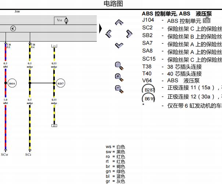
Task: Select the J104 legend entry
Action: (176, 20)
